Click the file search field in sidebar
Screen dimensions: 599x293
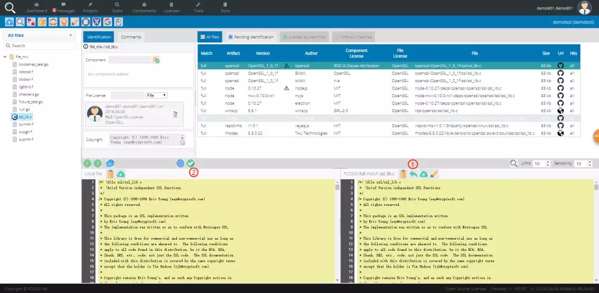tap(39, 46)
